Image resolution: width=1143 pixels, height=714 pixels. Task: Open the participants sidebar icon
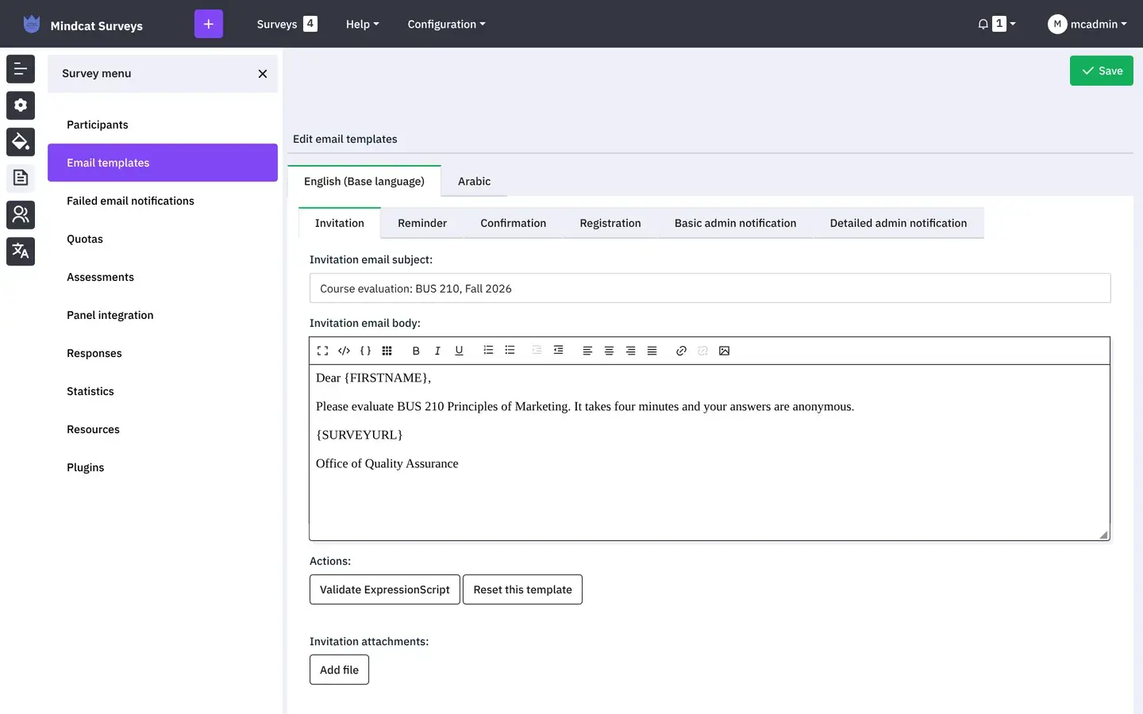[x=21, y=215]
